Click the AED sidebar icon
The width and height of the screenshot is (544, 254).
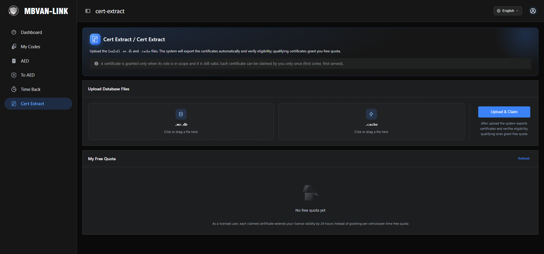[14, 61]
